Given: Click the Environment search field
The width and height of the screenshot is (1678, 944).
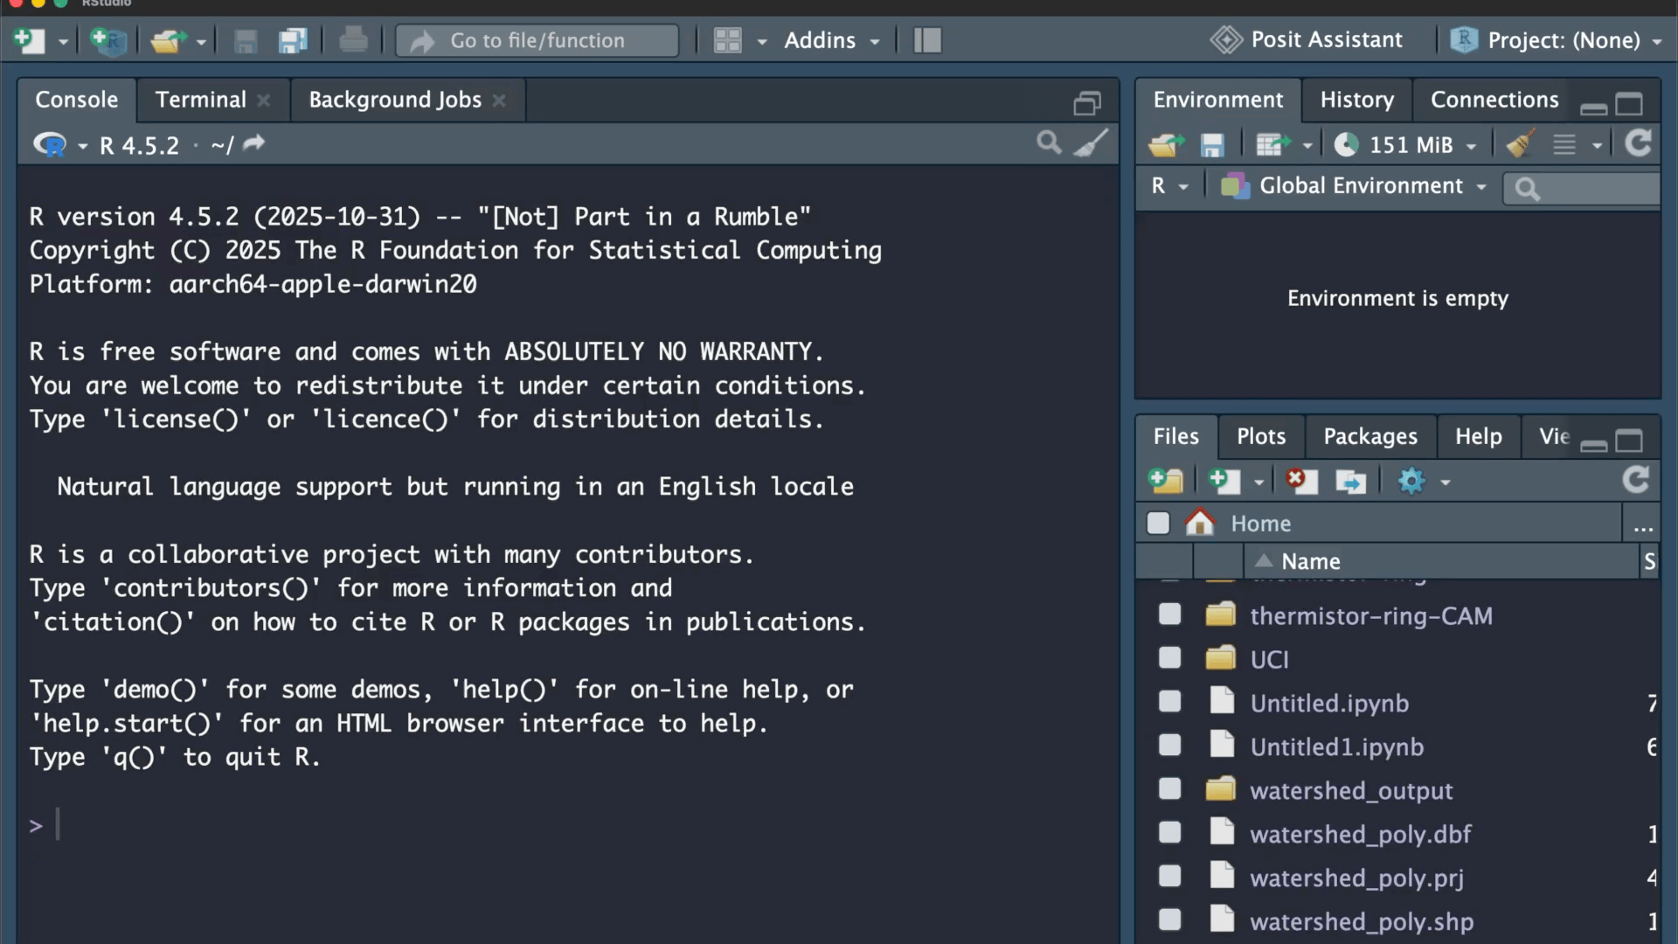Looking at the screenshot, I should click(1582, 188).
